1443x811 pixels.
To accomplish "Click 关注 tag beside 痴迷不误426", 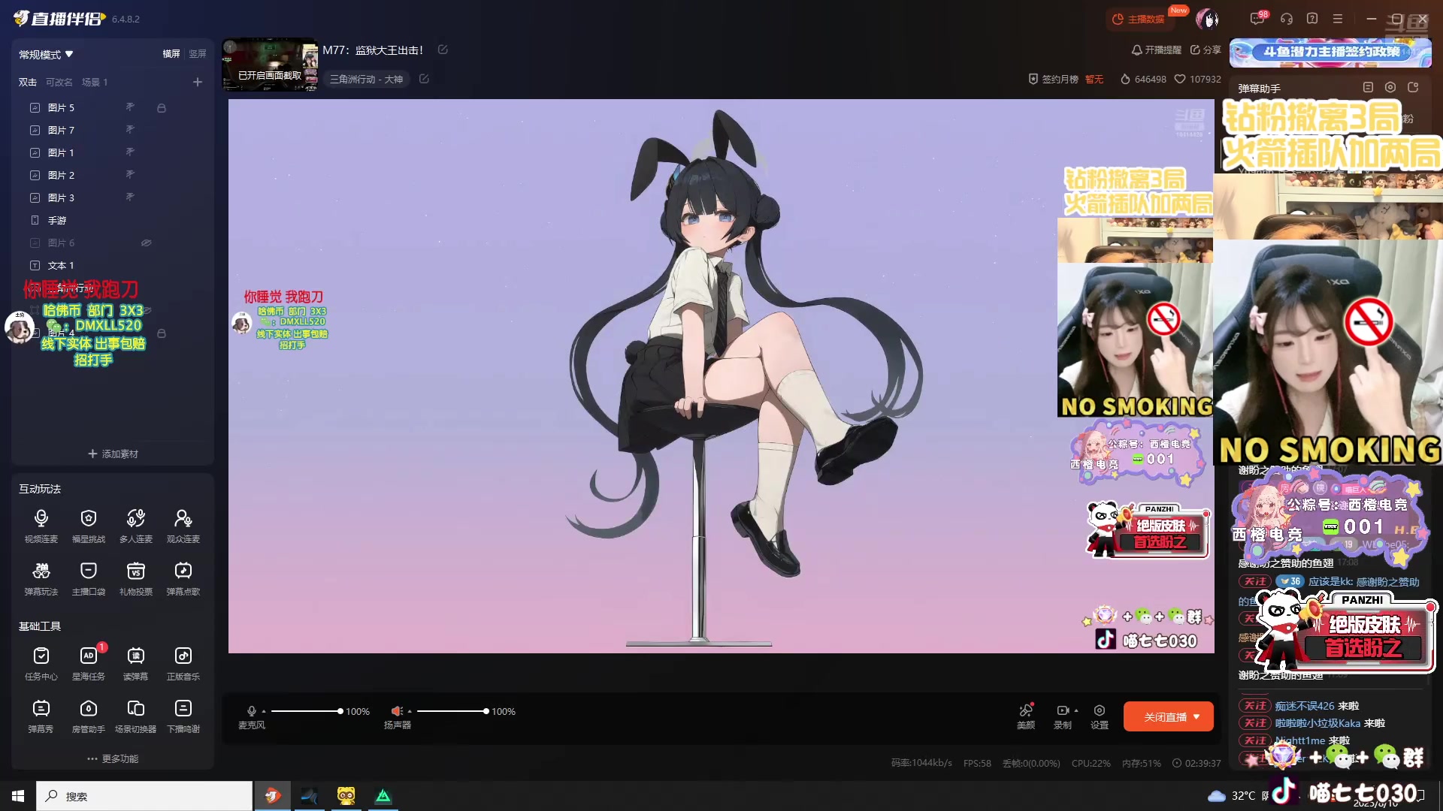I will pos(1254,706).
